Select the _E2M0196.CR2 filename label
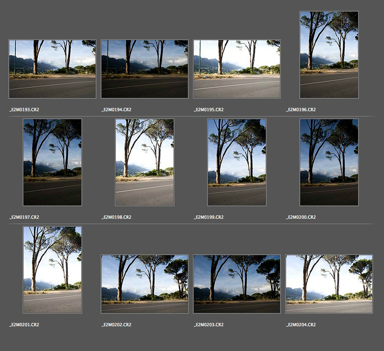The width and height of the screenshot is (384, 351). coord(301,110)
